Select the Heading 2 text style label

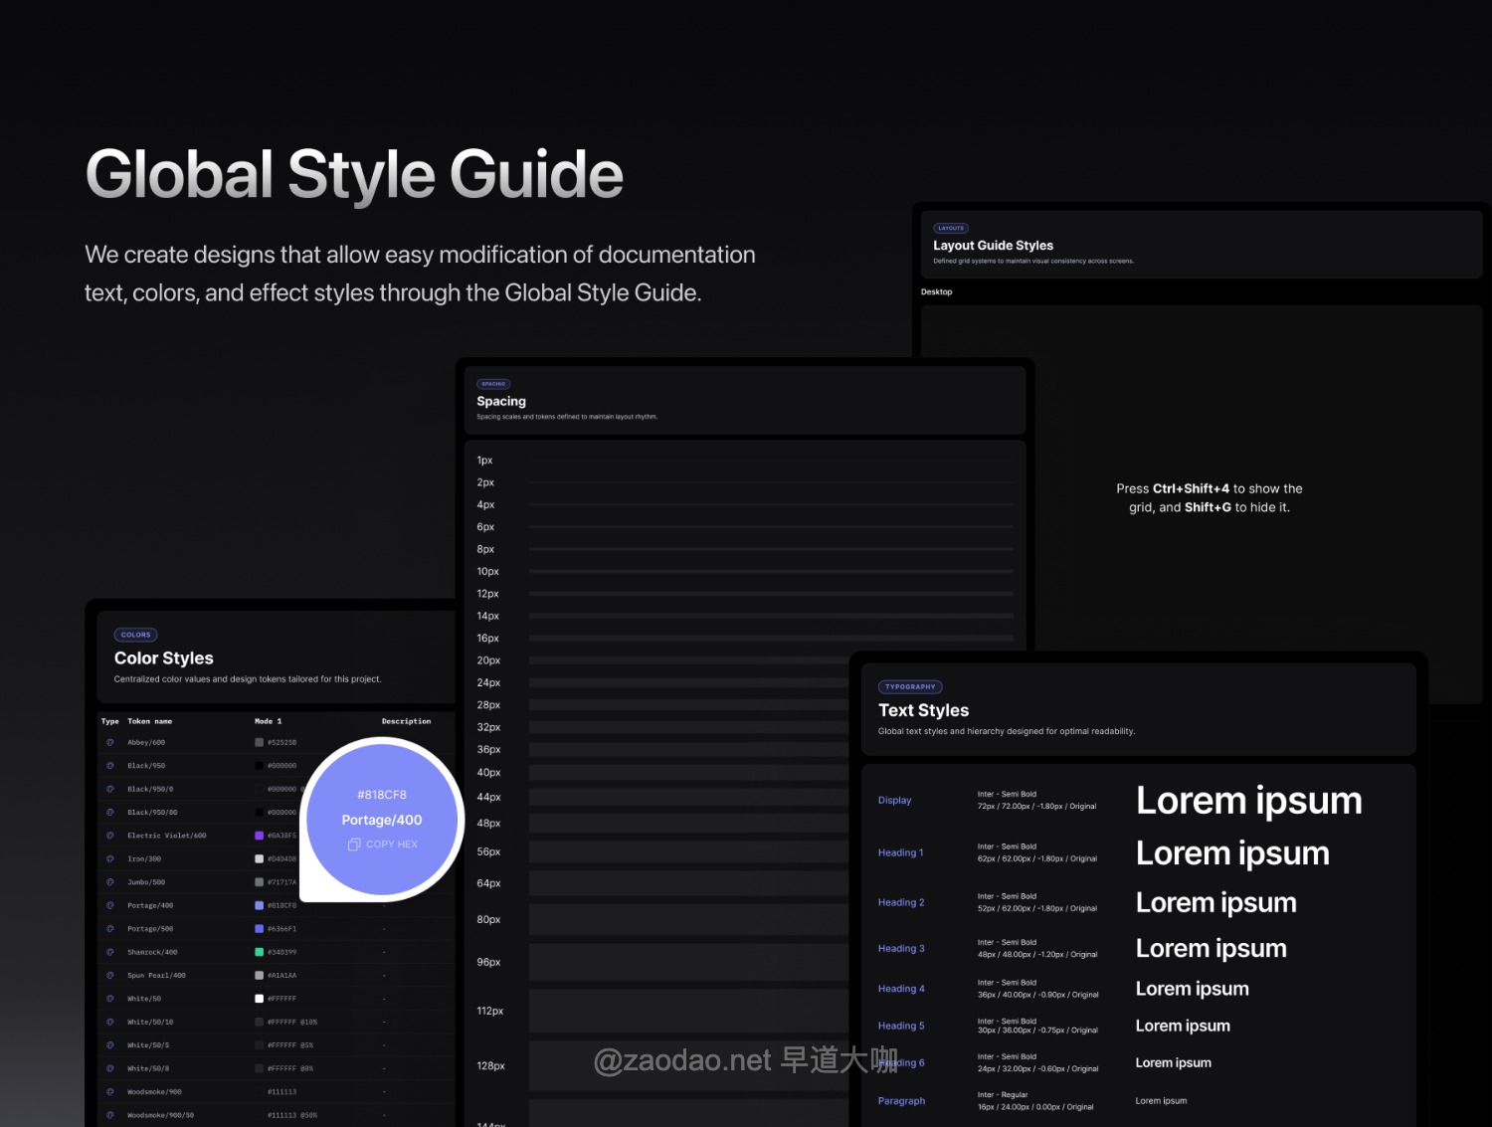(901, 902)
